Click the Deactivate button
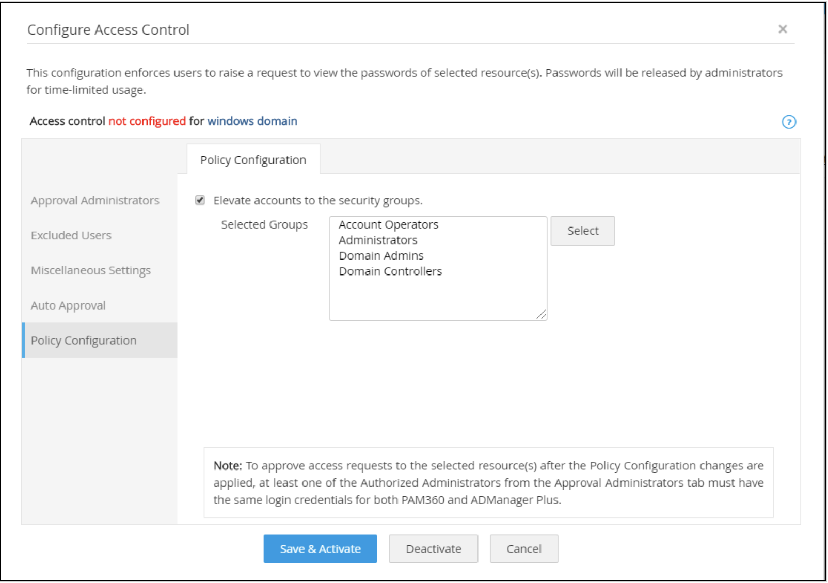This screenshot has height=583, width=828. 433,548
